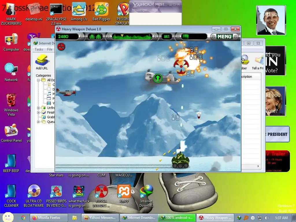Screen dimensions: 296x222
Task: Click the tank lives indicator
Action: pos(95,37)
